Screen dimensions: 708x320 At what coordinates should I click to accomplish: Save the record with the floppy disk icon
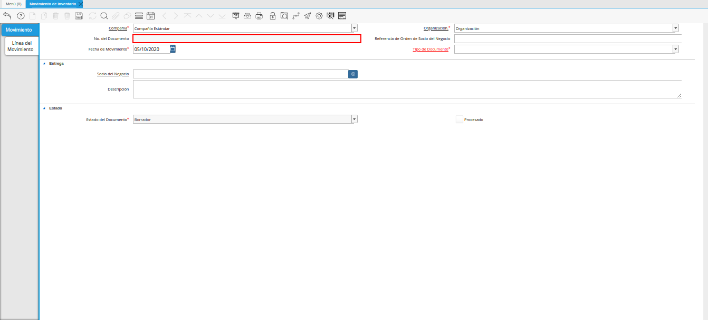click(x=79, y=16)
